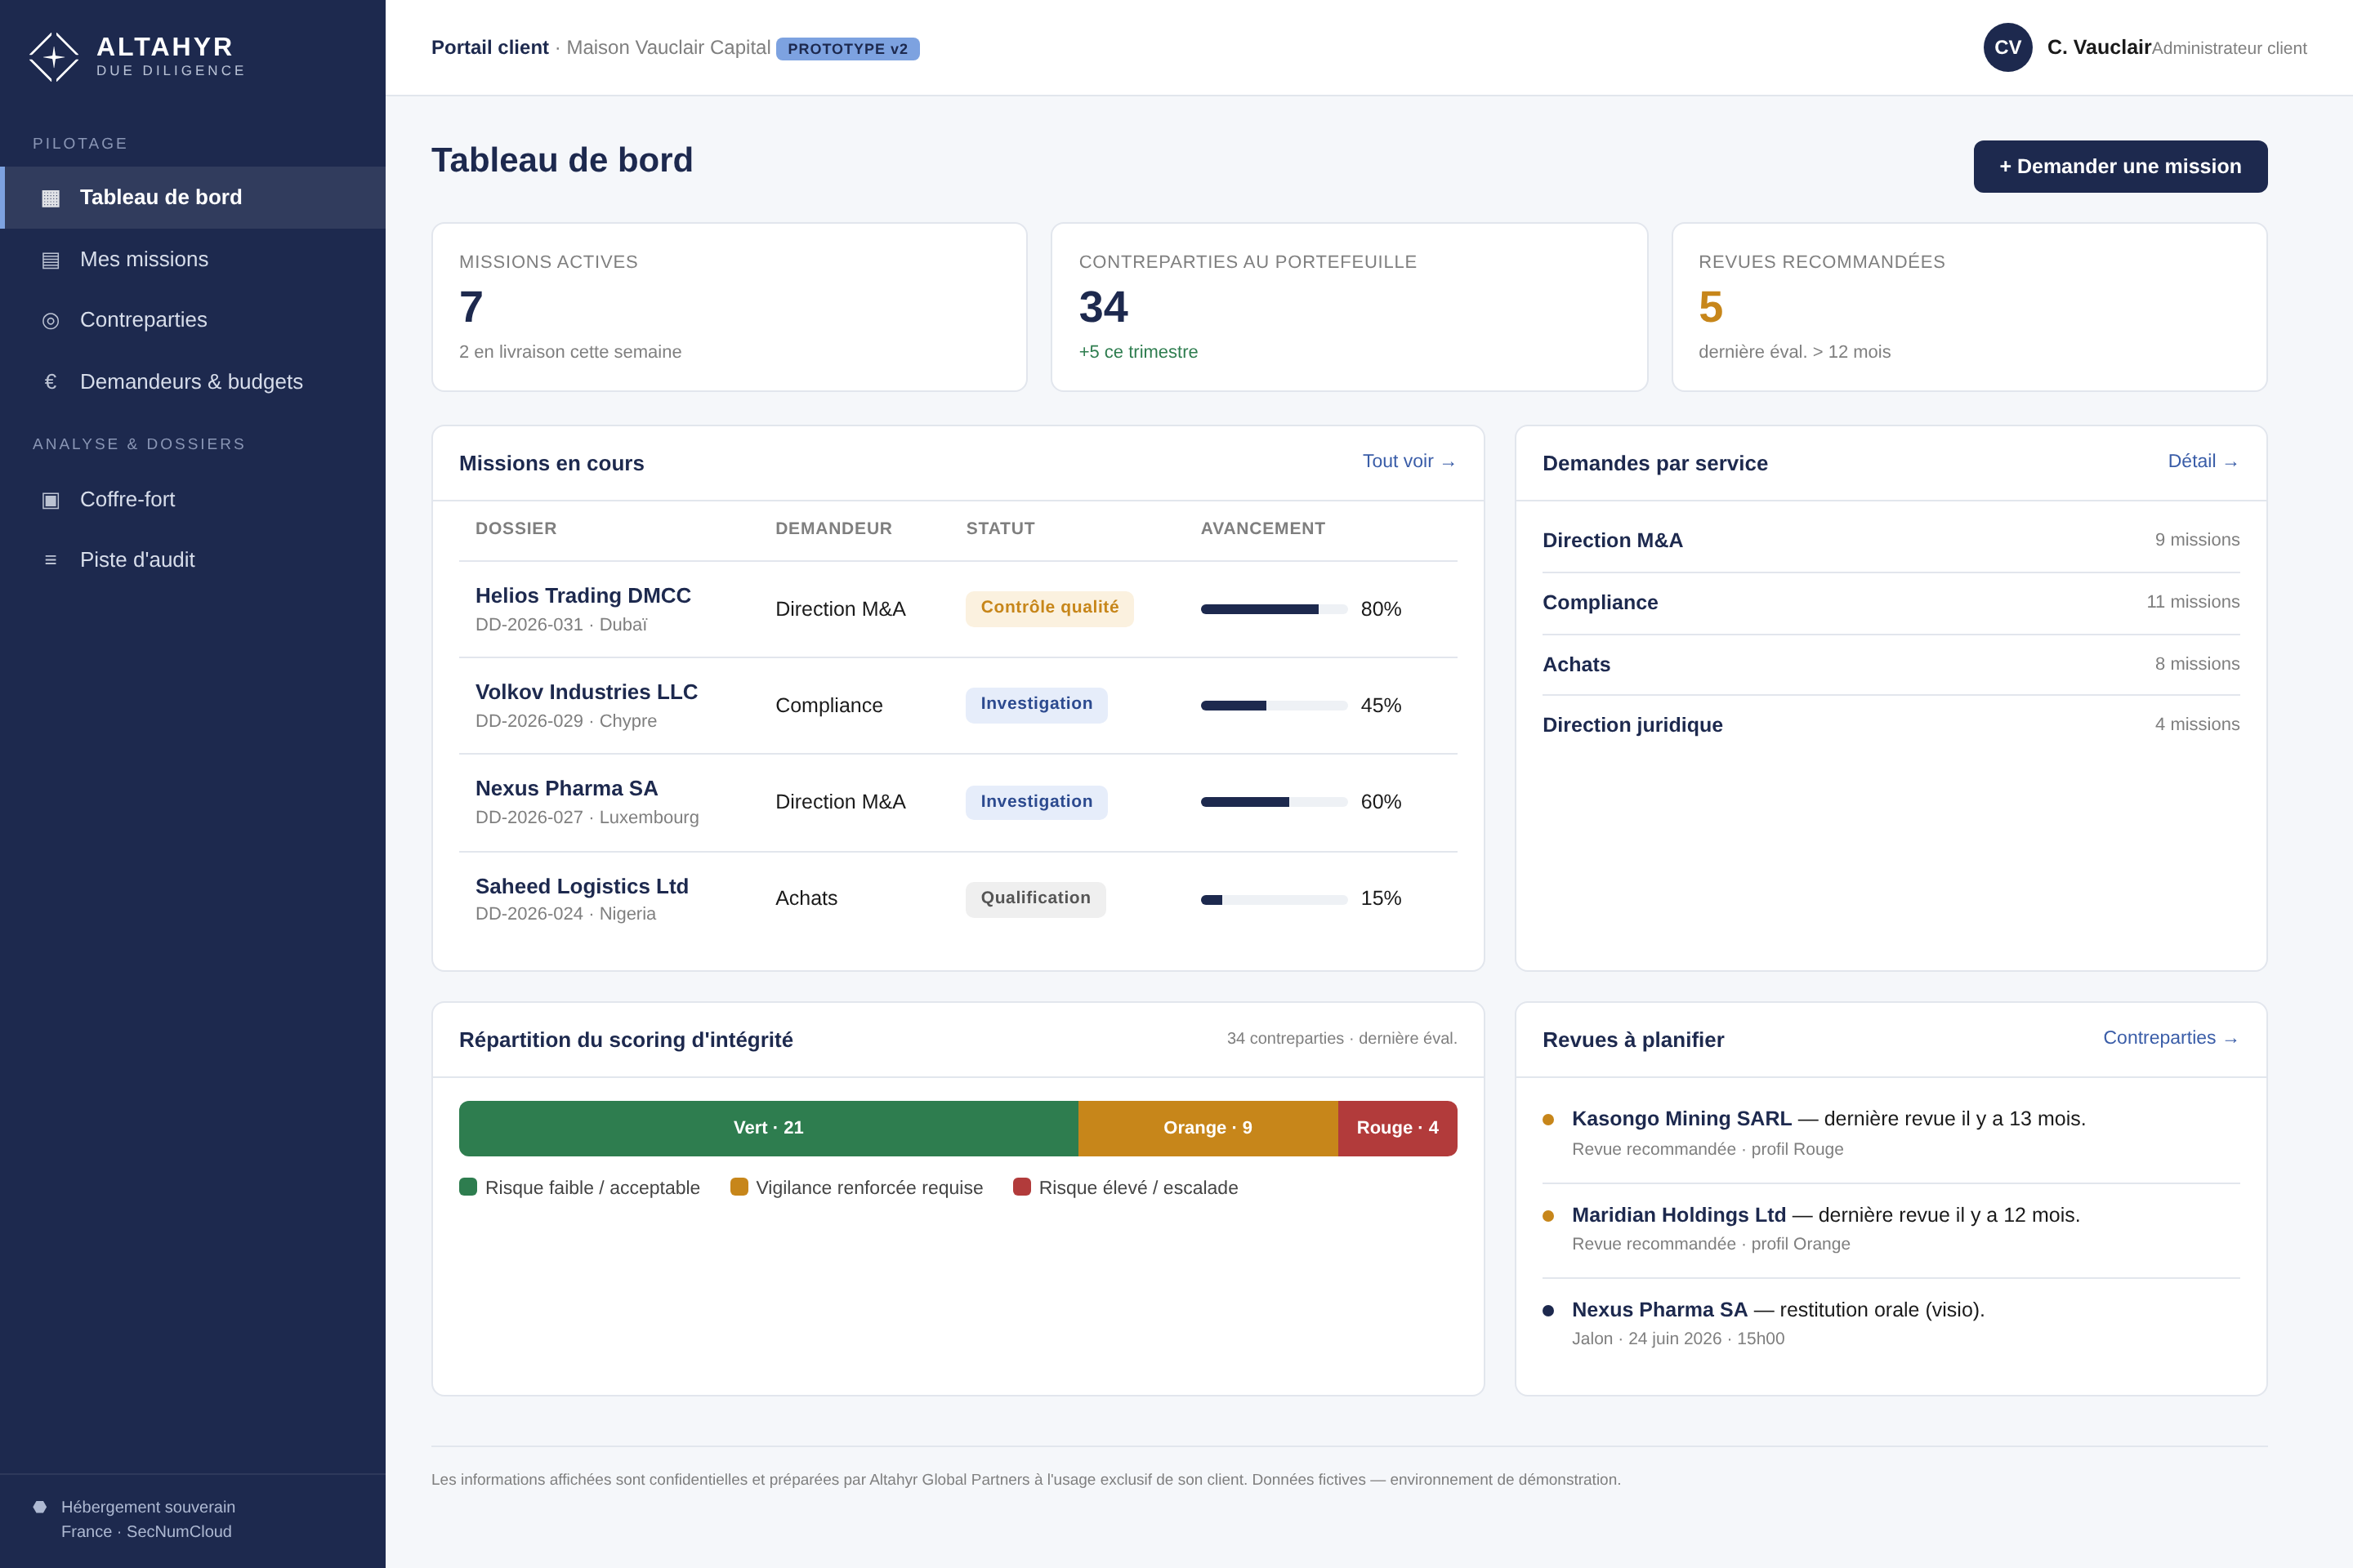Click Demander une mission button
This screenshot has width=2353, height=1568.
[x=2120, y=167]
